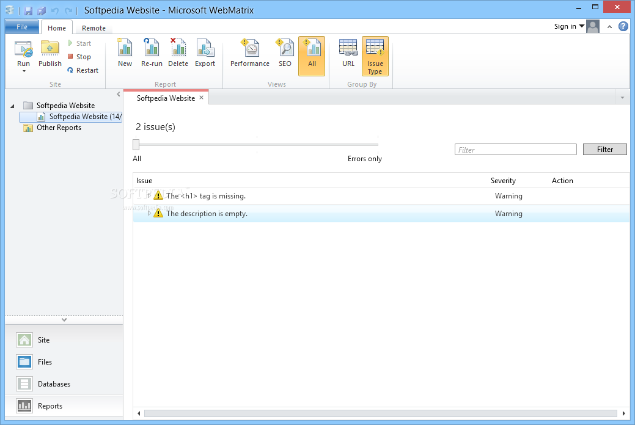Open the Help question mark icon

click(x=623, y=26)
